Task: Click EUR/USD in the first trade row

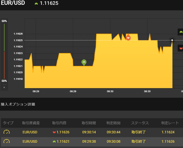Action: click(30, 132)
